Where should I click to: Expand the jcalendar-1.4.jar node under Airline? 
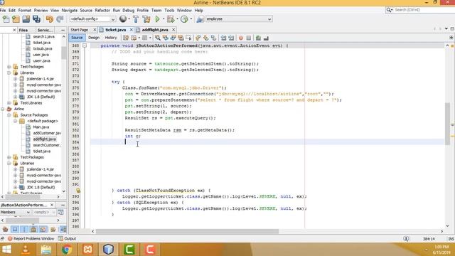pyautogui.click(x=16, y=169)
